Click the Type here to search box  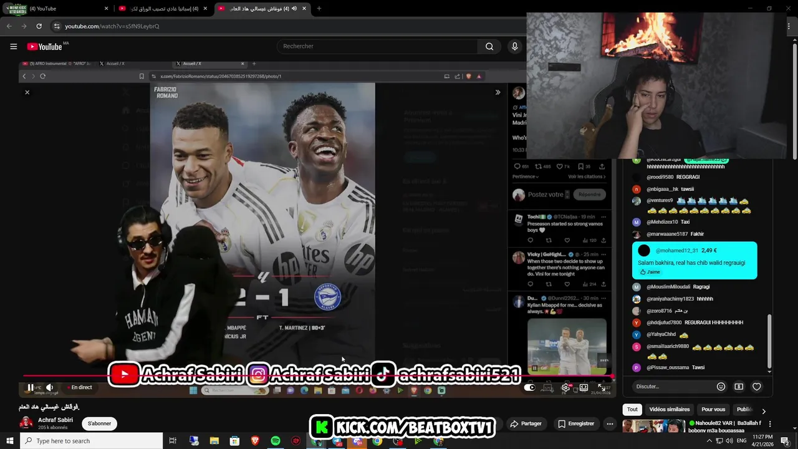point(91,441)
